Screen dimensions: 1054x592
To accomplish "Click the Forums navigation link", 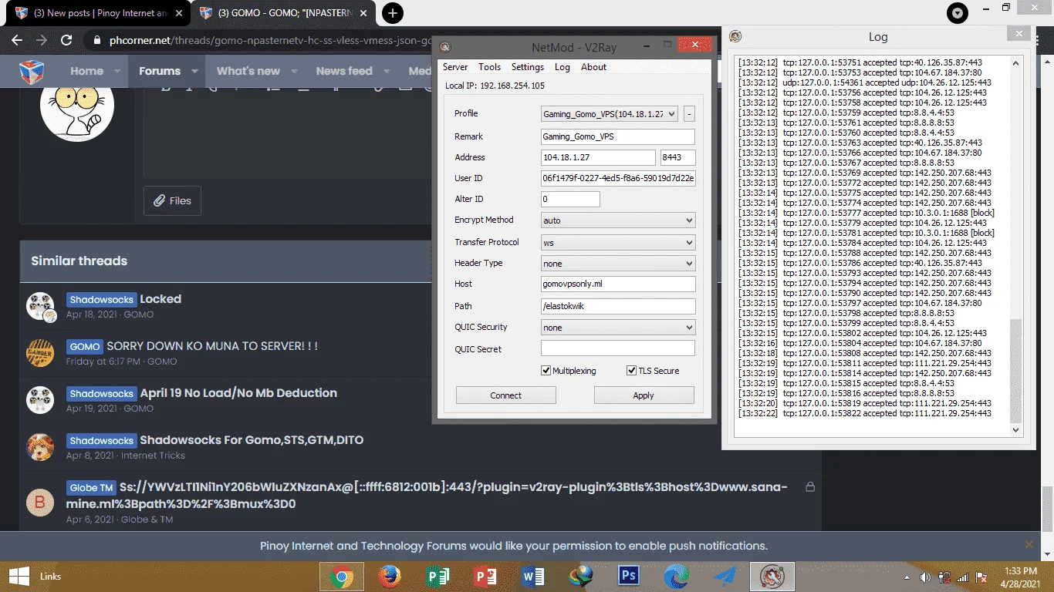I will pyautogui.click(x=160, y=71).
